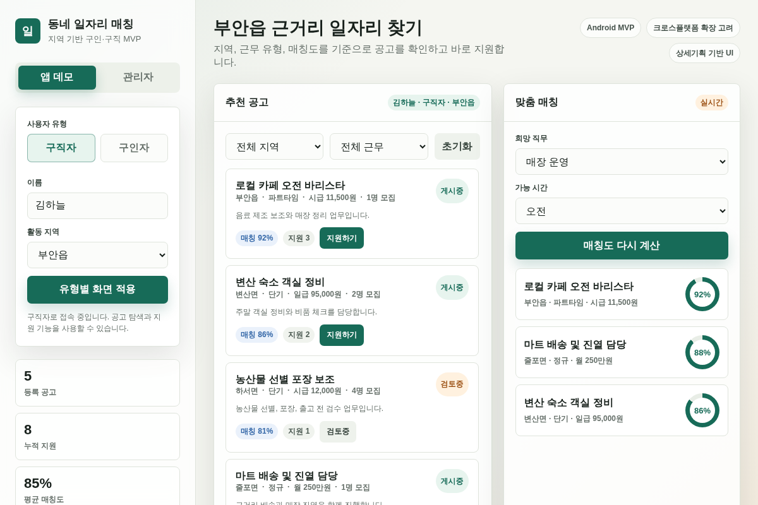Click the 크로스플랫폼 확장 고려 tag
The width and height of the screenshot is (758, 505).
pyautogui.click(x=693, y=28)
